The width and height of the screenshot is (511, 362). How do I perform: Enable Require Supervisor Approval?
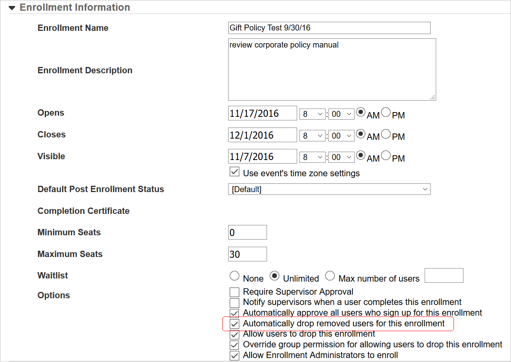[235, 292]
